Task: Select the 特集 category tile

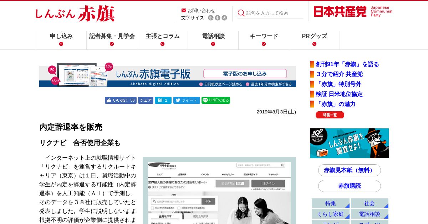Action: pyautogui.click(x=330, y=203)
